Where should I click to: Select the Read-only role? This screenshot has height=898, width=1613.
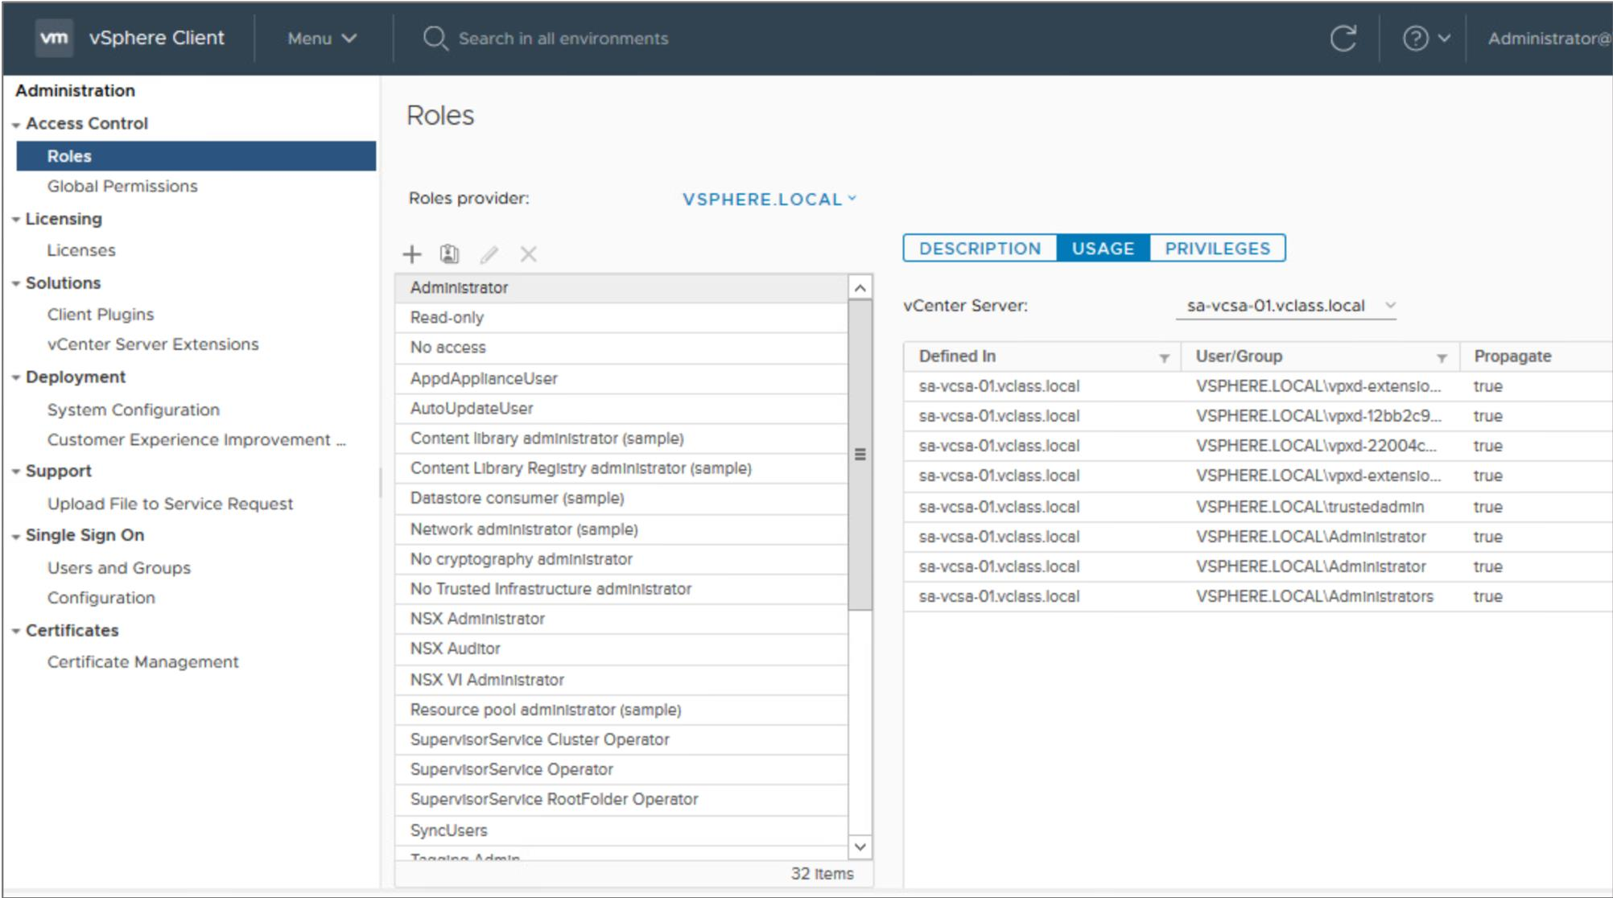coord(621,318)
